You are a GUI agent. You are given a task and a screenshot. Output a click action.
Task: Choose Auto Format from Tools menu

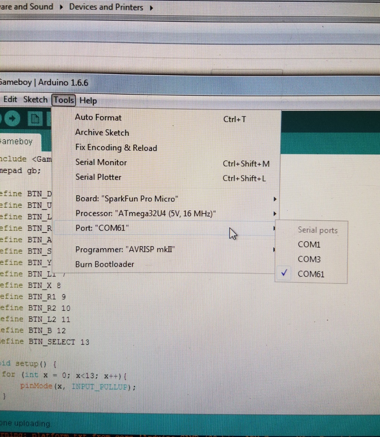pos(167,118)
